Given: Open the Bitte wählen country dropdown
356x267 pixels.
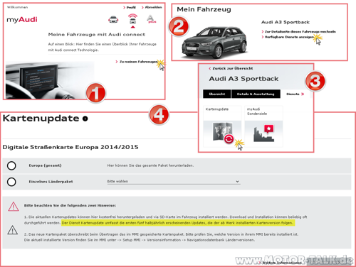Looking at the screenshot, I should pyautogui.click(x=173, y=182).
